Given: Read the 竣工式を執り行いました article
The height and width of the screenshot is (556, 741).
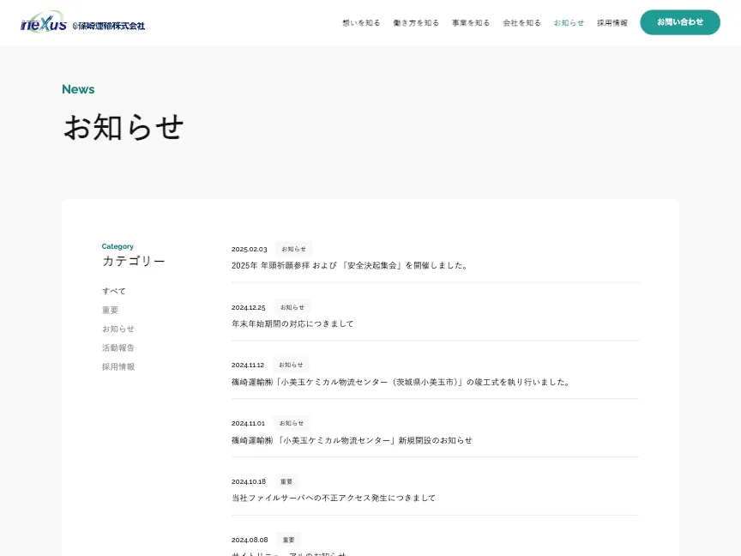Looking at the screenshot, I should pyautogui.click(x=401, y=382).
